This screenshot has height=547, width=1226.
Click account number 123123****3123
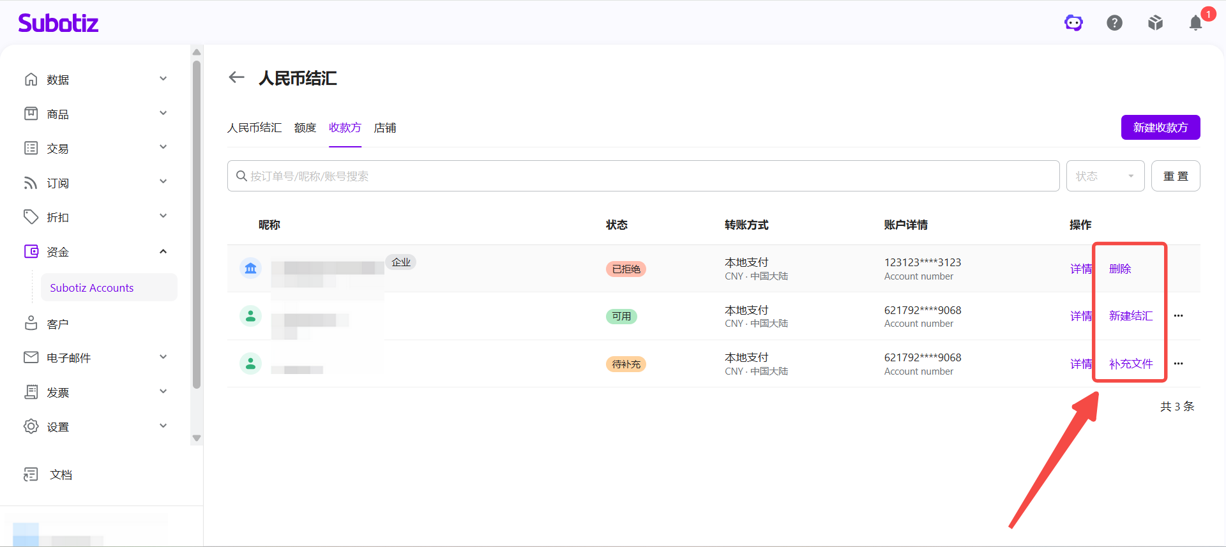923,262
